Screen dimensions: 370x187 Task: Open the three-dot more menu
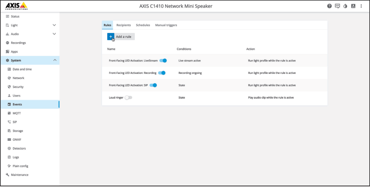(361, 6)
